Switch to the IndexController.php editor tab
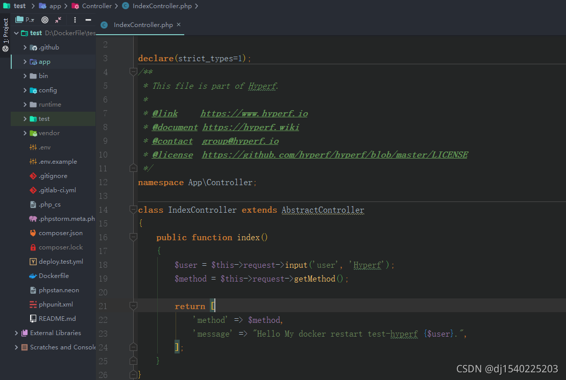The width and height of the screenshot is (566, 380). coord(143,23)
